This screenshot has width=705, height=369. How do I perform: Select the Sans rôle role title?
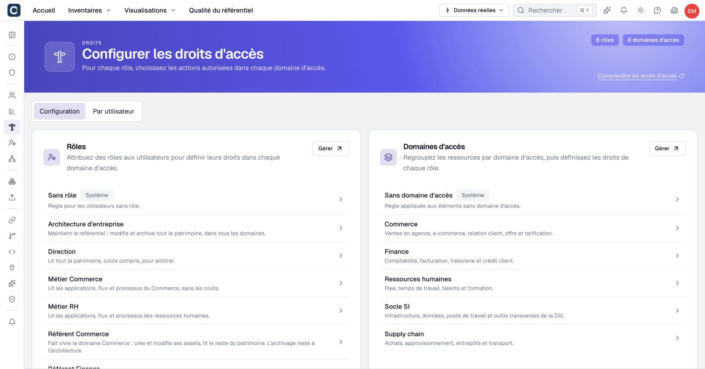[x=62, y=195]
